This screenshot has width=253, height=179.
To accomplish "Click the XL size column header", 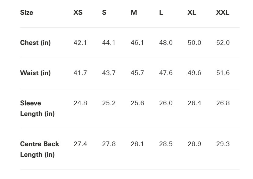I will pos(192,13).
